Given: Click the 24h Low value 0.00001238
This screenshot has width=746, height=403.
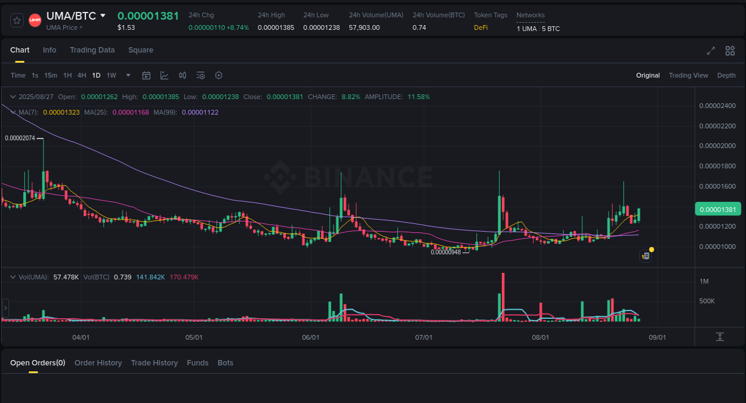Looking at the screenshot, I should point(322,27).
